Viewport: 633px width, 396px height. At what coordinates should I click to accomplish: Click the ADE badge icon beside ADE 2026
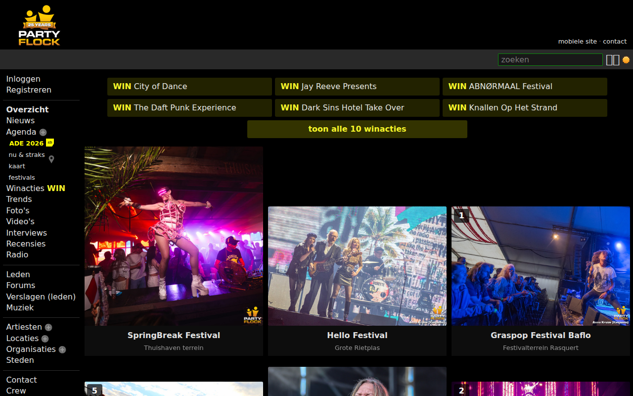tap(49, 143)
